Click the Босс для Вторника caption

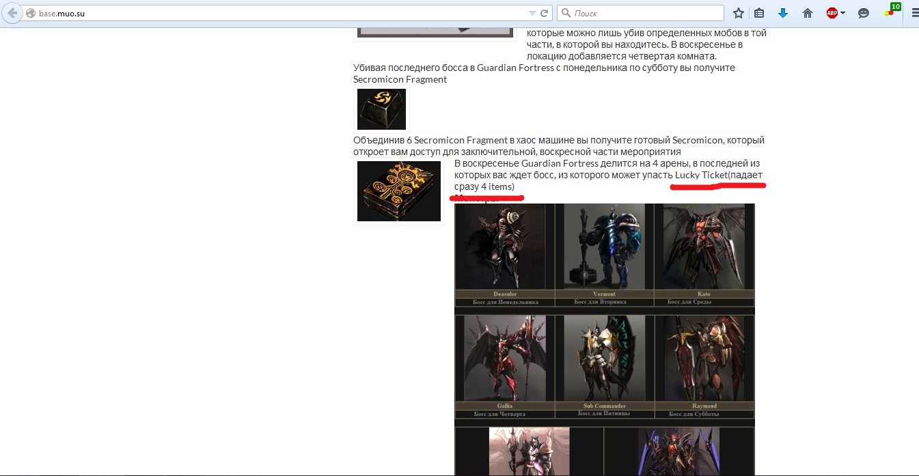[x=600, y=302]
